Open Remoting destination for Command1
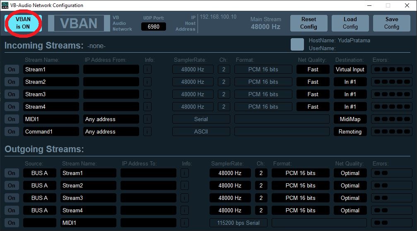Screen dimensions: 417x231 350,131
